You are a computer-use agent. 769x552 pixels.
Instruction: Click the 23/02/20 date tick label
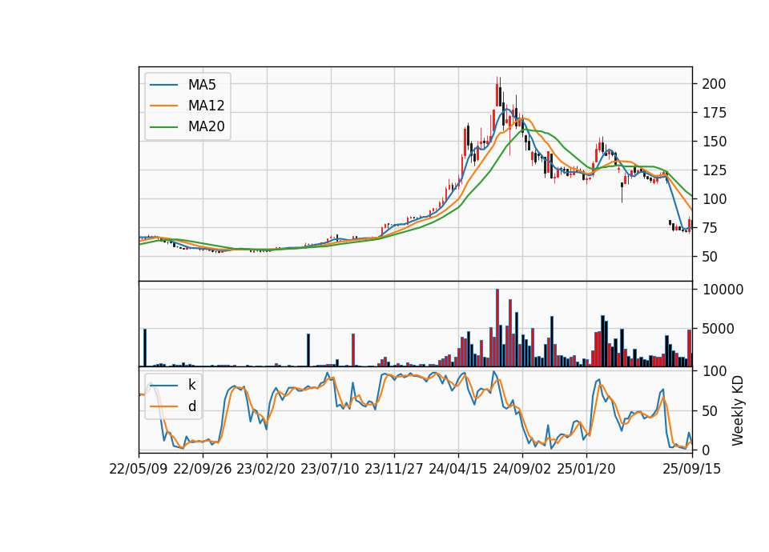click(x=266, y=469)
